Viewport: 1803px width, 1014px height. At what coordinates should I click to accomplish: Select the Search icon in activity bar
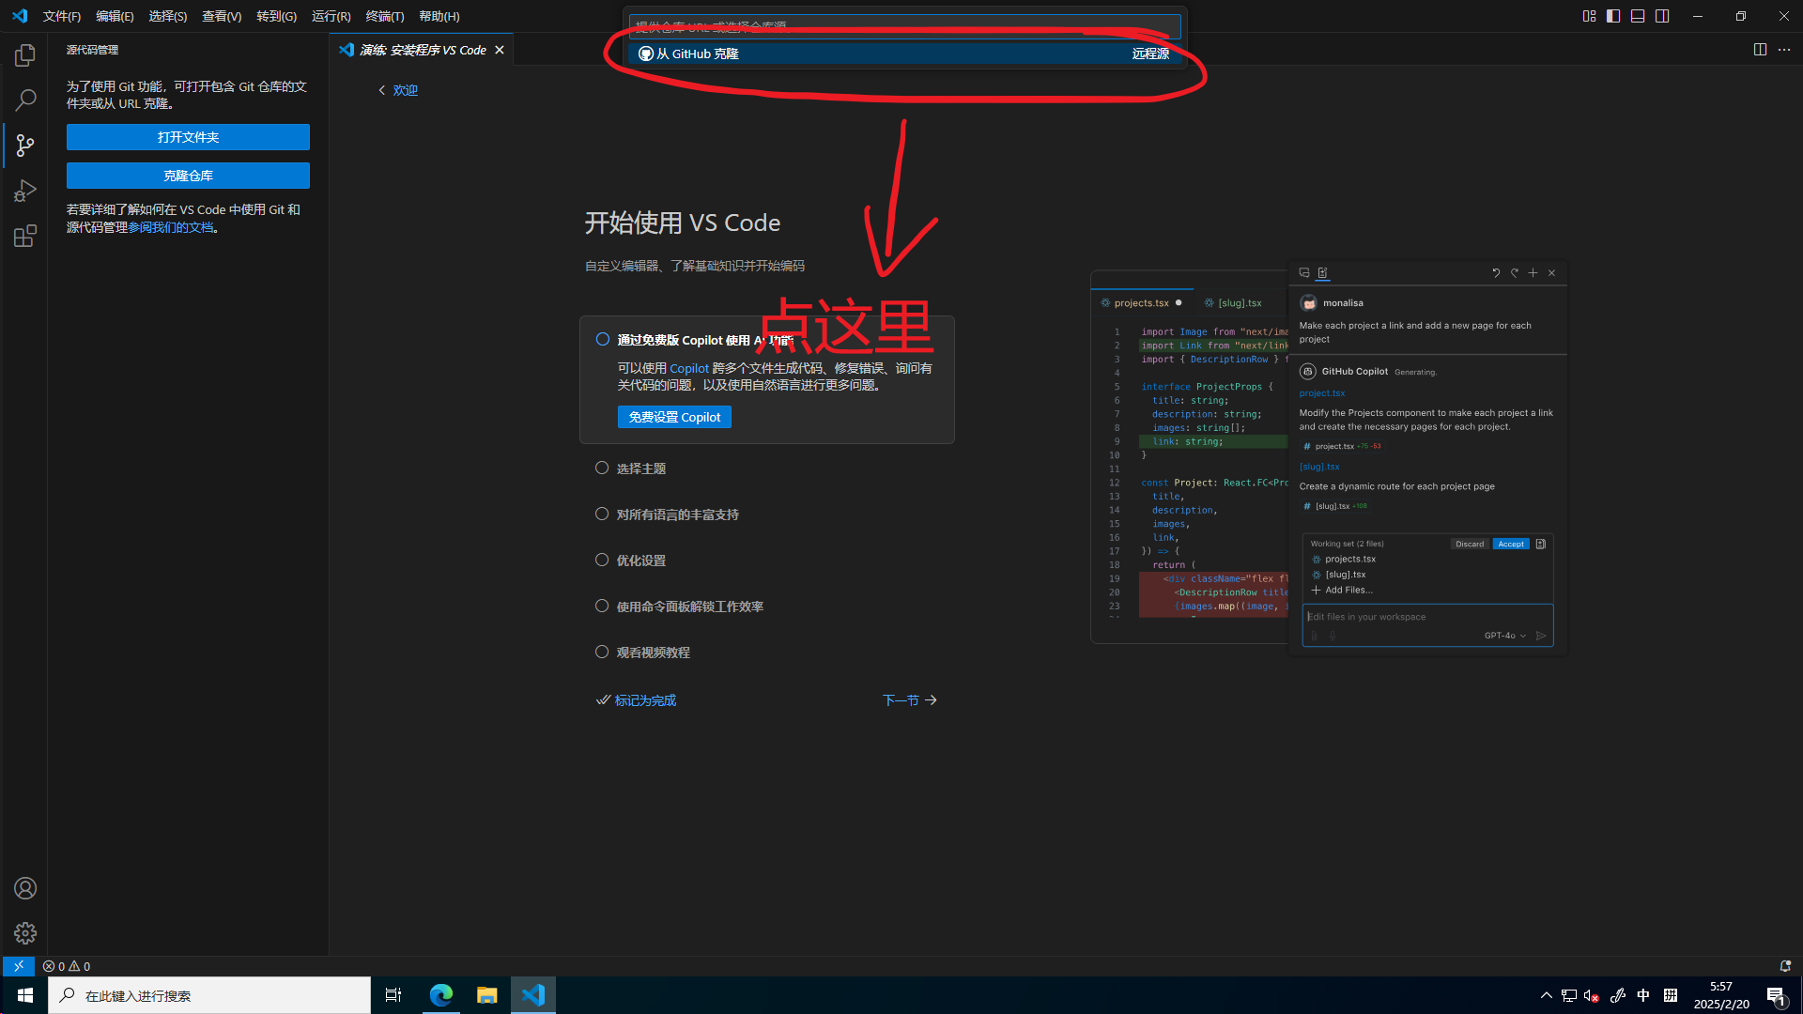[24, 100]
